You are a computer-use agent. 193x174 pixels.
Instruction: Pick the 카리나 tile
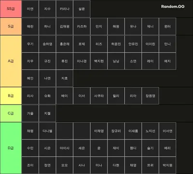pyautogui.click(x=65, y=9)
